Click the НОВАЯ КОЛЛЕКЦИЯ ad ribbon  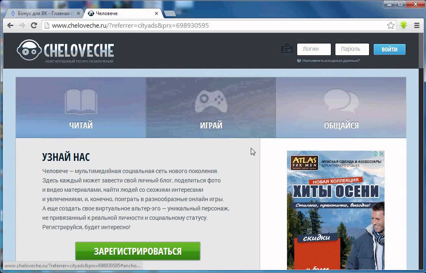(335, 181)
